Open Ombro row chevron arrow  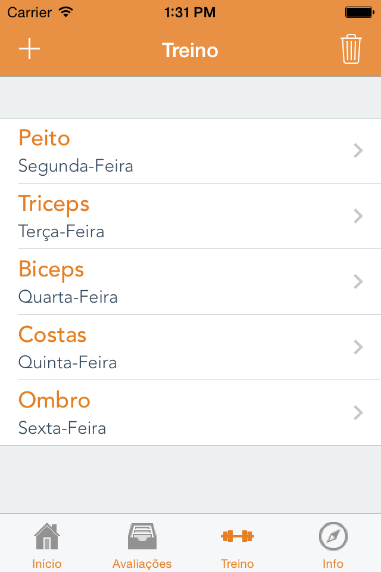click(x=358, y=413)
